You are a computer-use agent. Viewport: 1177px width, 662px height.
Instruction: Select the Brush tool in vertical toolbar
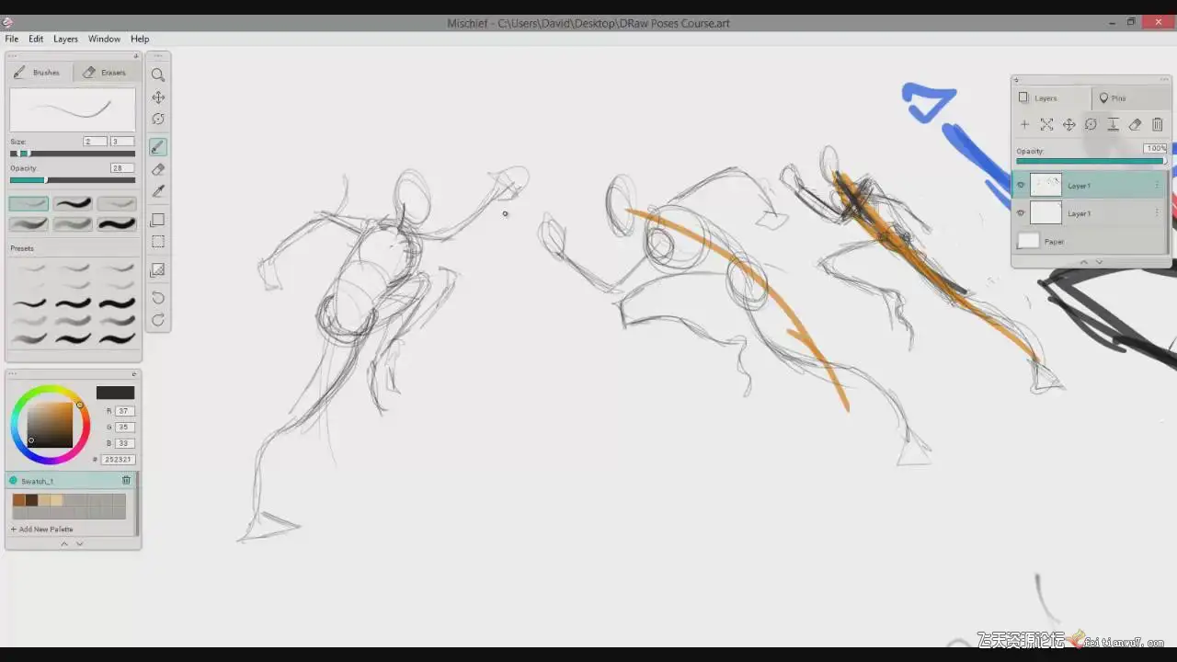(x=158, y=147)
